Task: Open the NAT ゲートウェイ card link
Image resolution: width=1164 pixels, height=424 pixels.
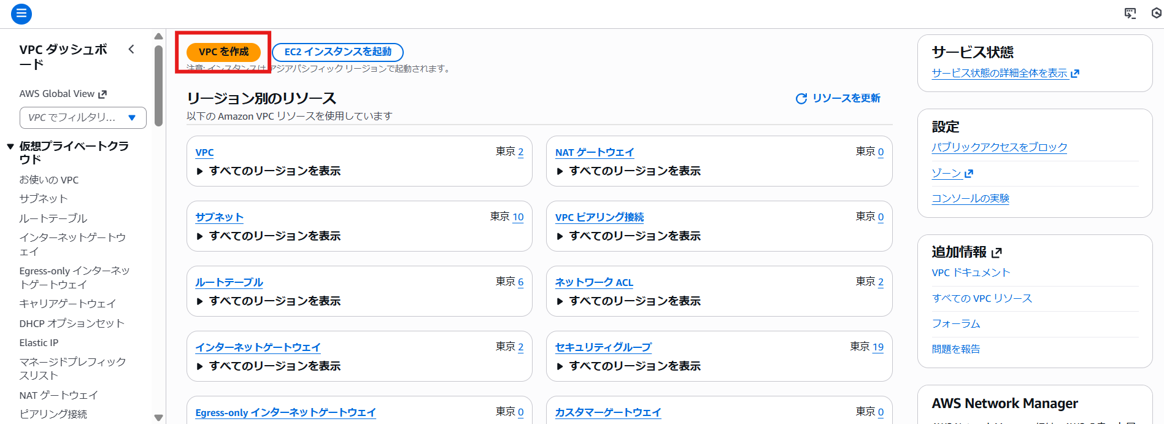Action: coord(595,152)
